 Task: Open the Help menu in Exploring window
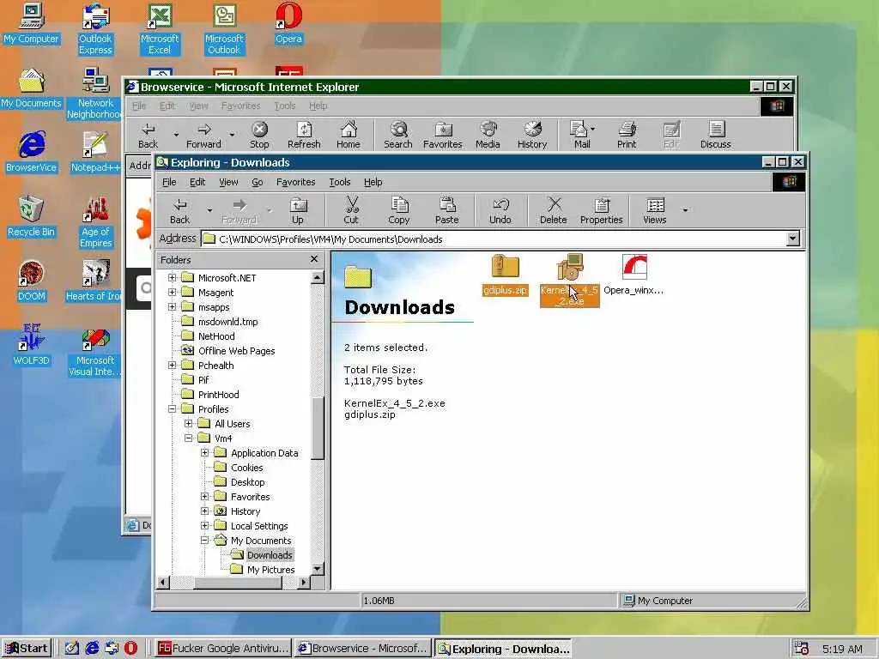(373, 182)
